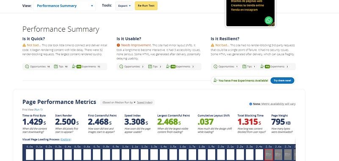
Task: Click Pro badge in Is it Resilient row
Action: click(x=267, y=67)
